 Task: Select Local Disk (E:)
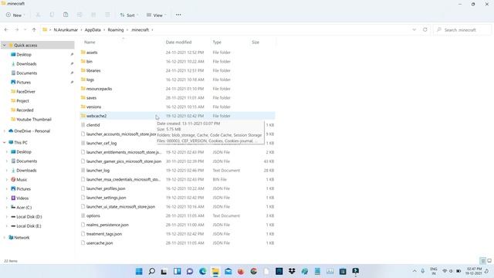[29, 226]
